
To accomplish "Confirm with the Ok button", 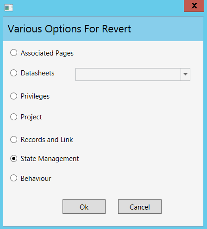I will coord(84,207).
